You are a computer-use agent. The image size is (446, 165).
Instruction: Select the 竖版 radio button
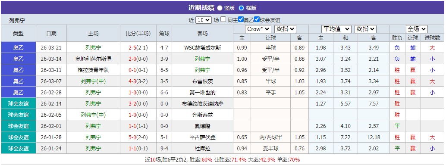tap(220, 8)
